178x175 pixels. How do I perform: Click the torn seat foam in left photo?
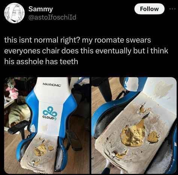click(41, 150)
